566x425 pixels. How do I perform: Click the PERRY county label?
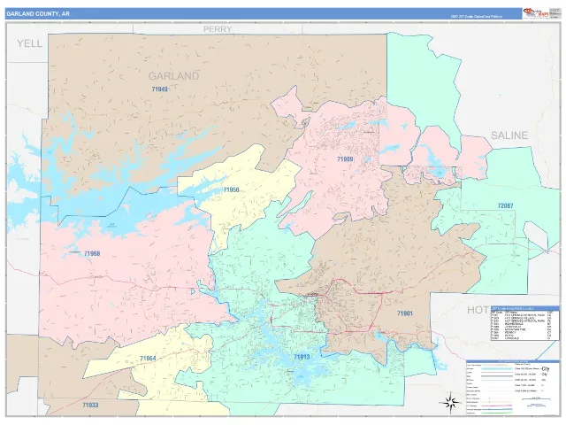[x=218, y=29]
